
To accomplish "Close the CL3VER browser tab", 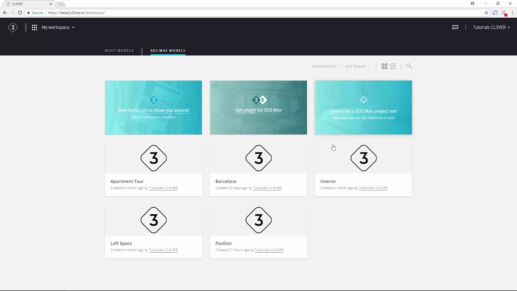I will [51, 4].
